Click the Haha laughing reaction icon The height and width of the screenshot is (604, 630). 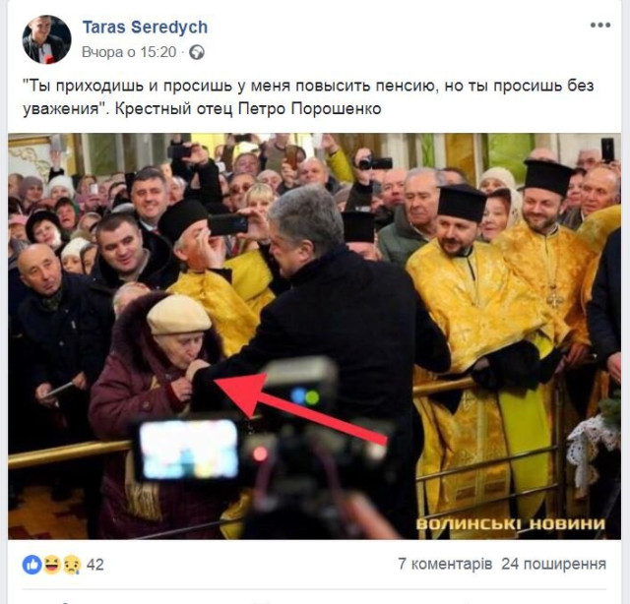(x=52, y=565)
